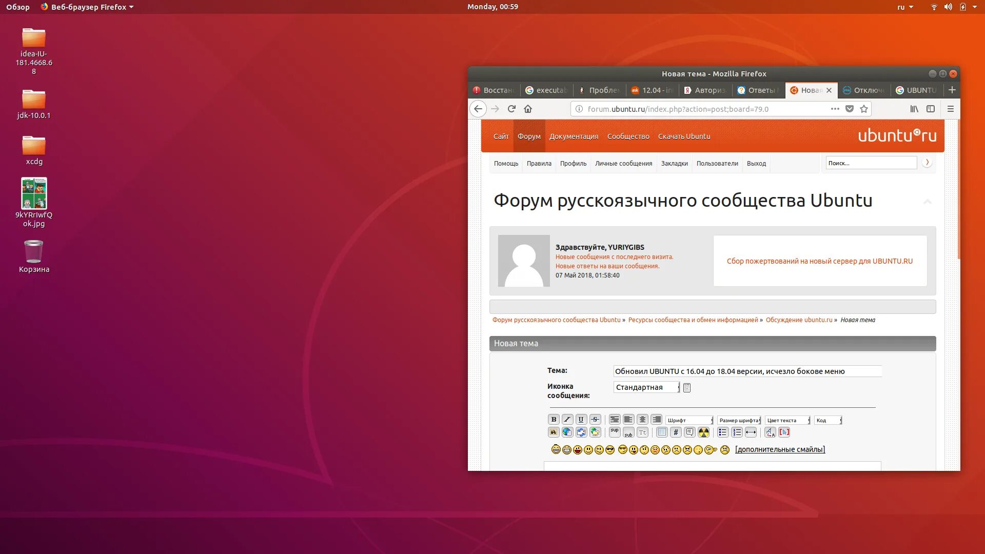Insert superscript with the sup button
The image size is (985, 554).
pos(615,432)
